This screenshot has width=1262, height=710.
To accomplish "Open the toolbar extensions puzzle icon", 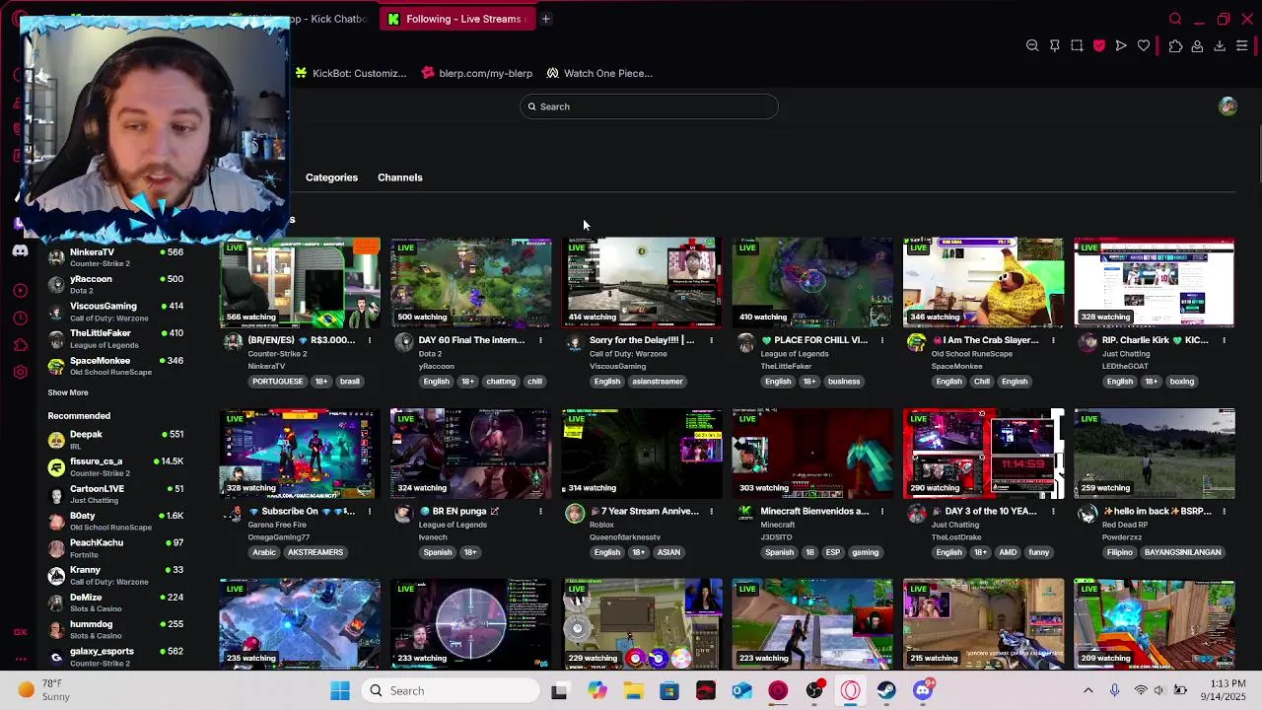I will 1175,45.
